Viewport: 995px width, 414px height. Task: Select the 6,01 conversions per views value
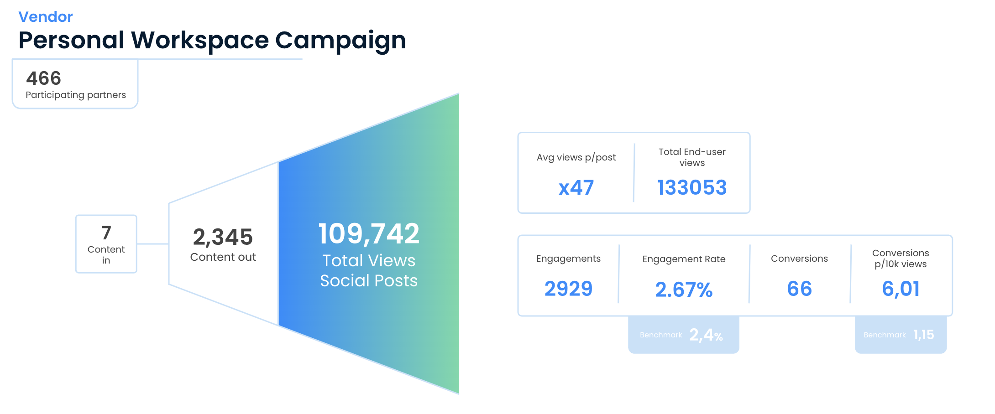coord(901,289)
